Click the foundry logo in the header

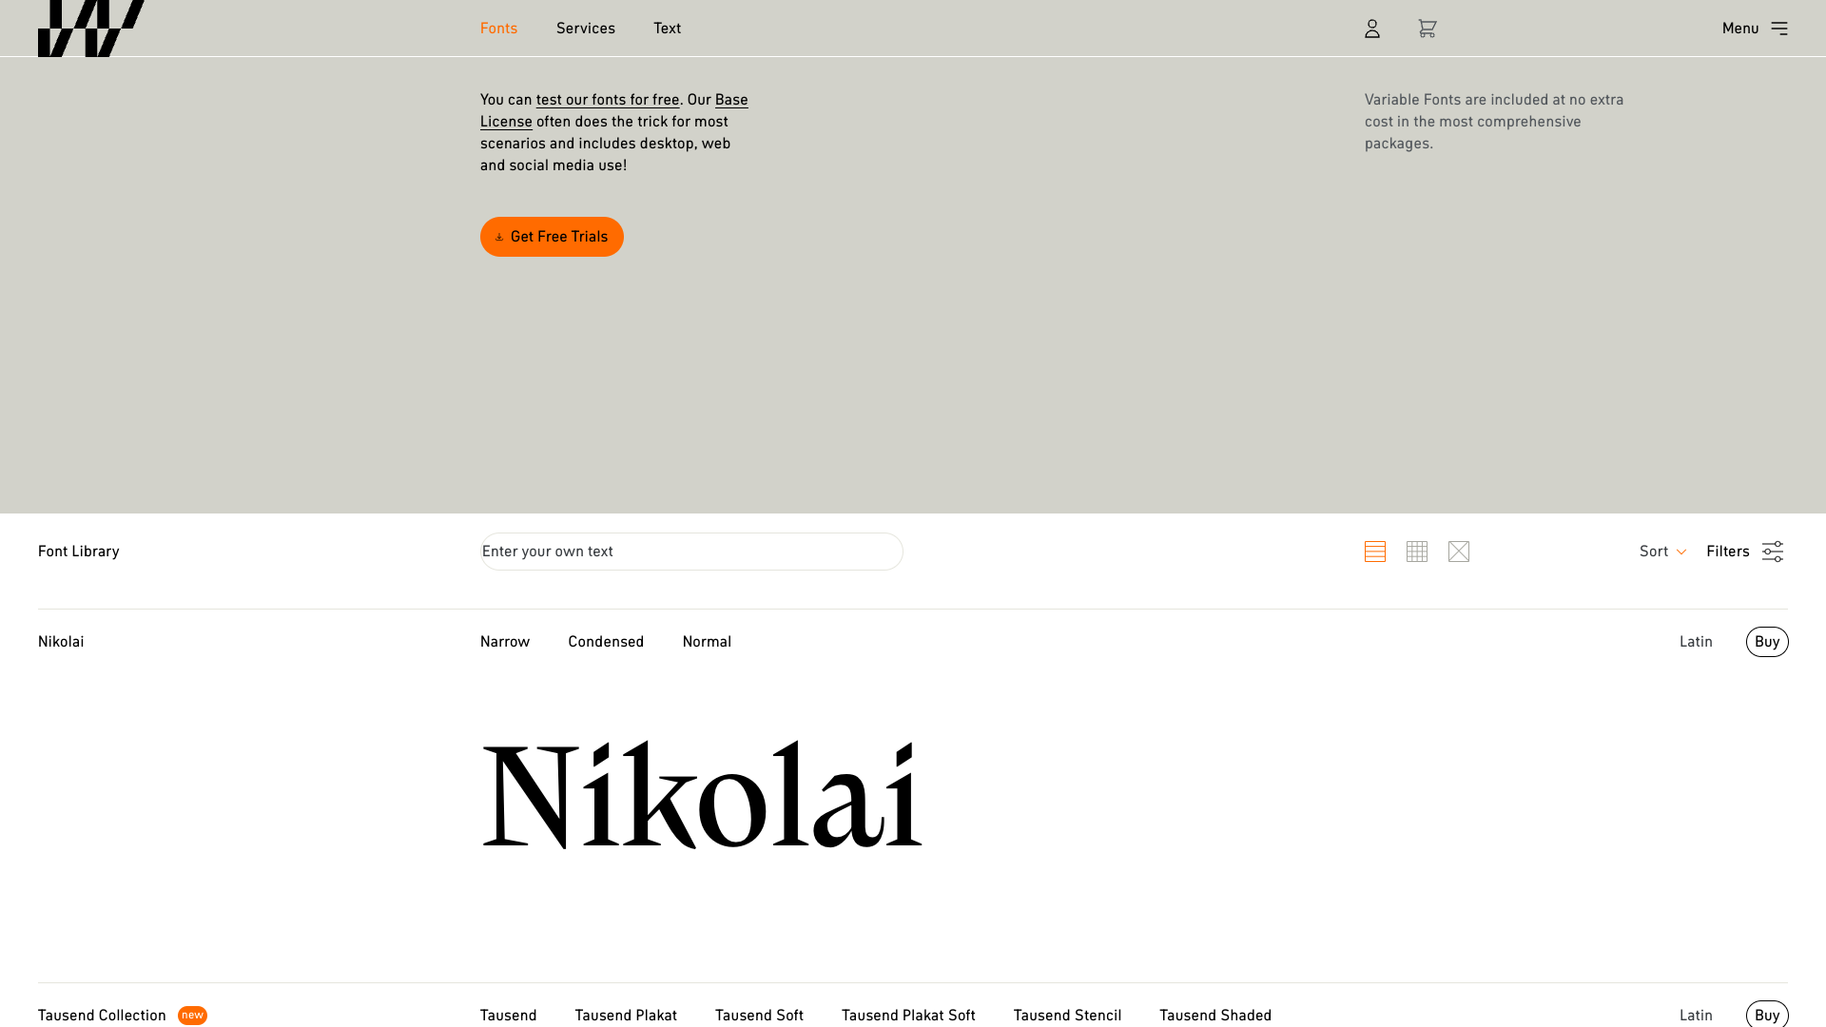click(x=91, y=28)
